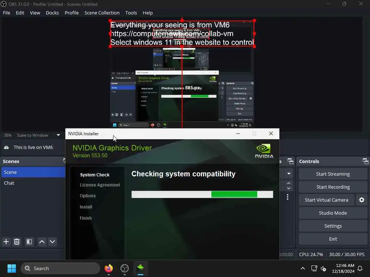Viewport: 370px width, 277px height.
Task: Open network status tray icon
Action: (314, 268)
